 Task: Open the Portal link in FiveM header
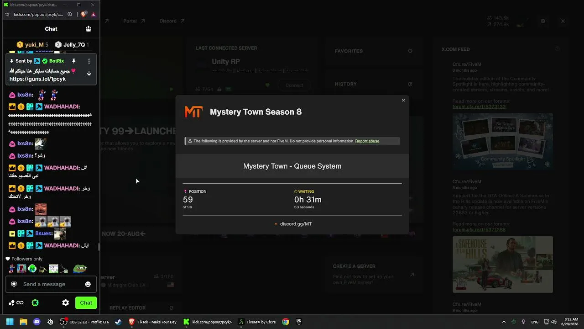134,21
